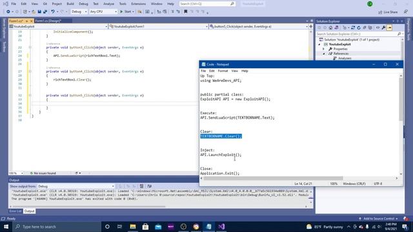
Task: Open the Build menu in Visual Studio
Action: click(70, 4)
